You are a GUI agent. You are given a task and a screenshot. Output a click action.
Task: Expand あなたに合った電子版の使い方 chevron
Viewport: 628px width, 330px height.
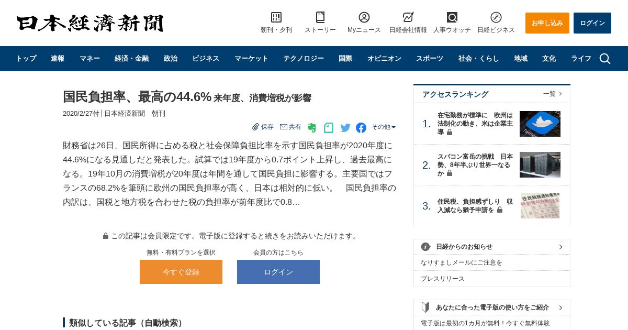coord(560,307)
